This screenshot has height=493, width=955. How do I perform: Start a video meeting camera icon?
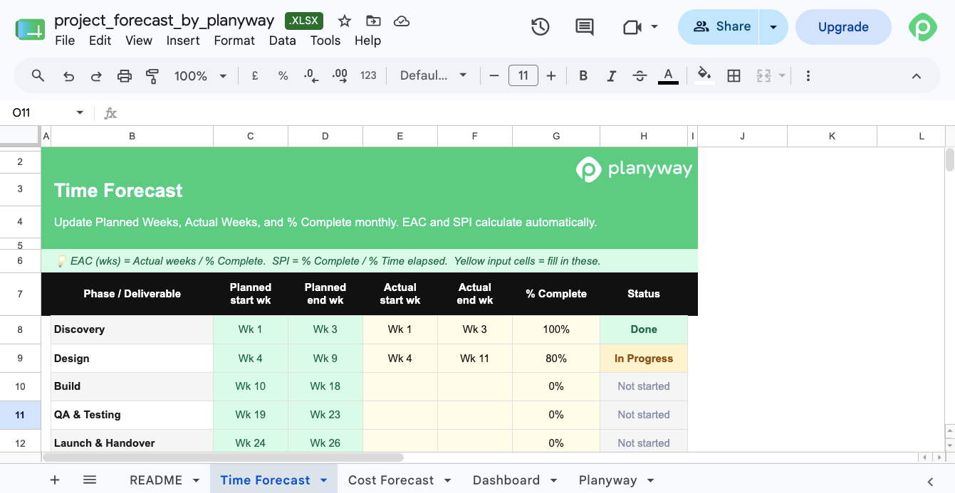point(632,27)
